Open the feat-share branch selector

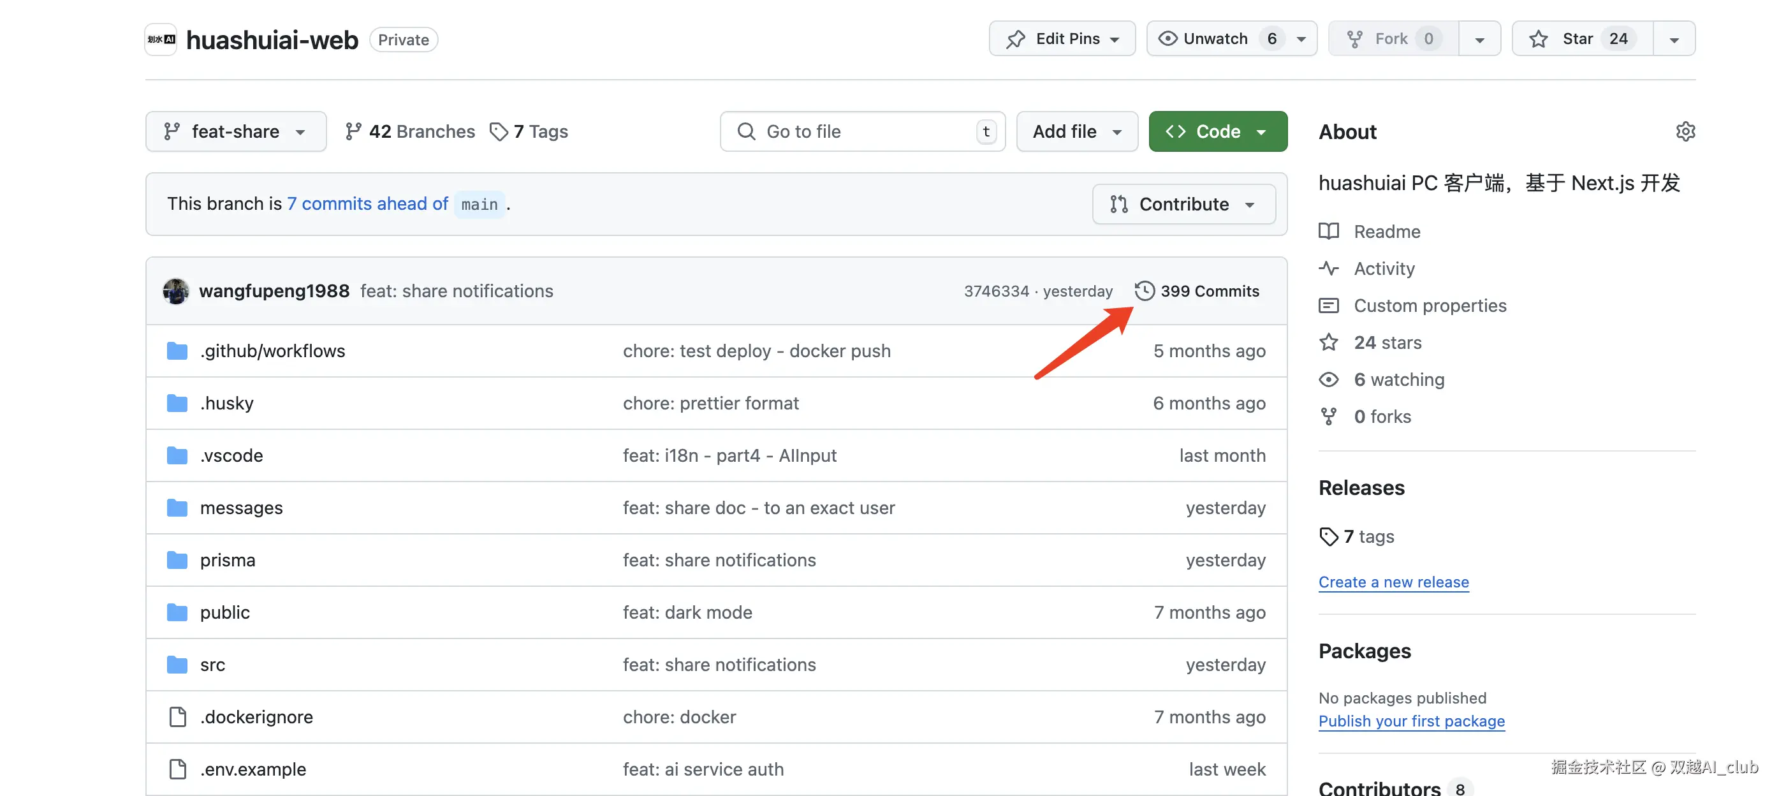click(236, 131)
